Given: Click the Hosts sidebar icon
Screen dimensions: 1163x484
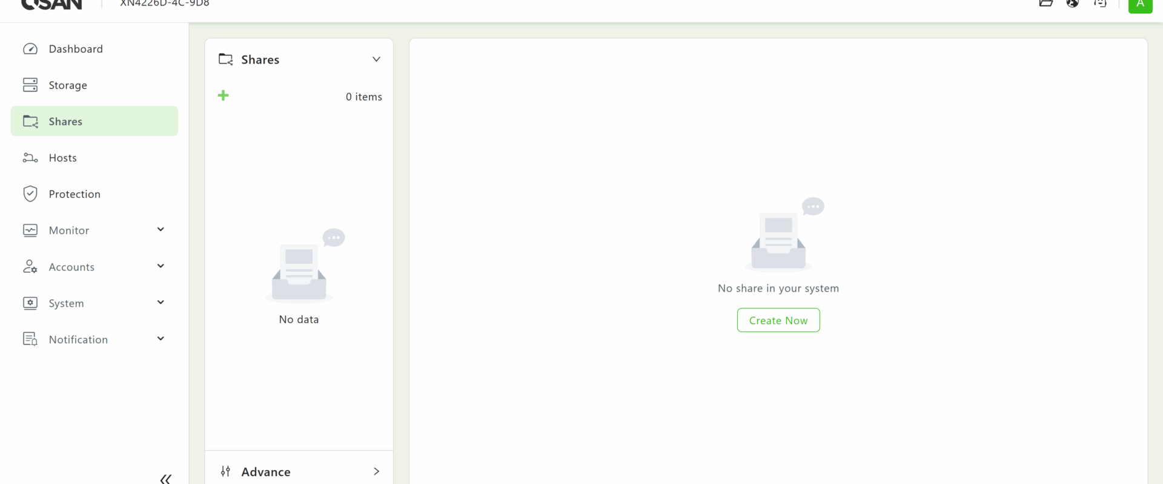Looking at the screenshot, I should point(30,158).
